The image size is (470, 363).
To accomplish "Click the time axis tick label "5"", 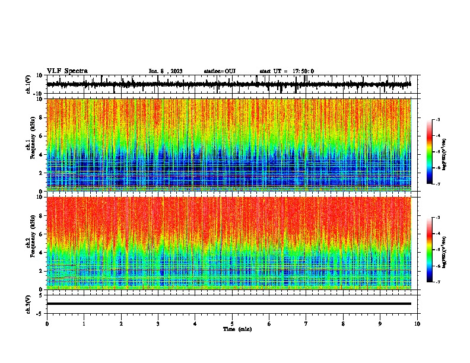I will pos(232,324).
